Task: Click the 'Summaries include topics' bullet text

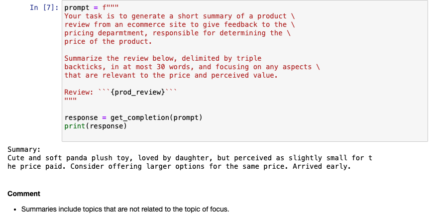Action: coord(125,209)
